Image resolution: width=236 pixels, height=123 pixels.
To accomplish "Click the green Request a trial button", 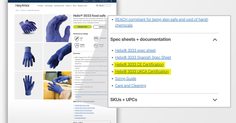I will (82, 27).
